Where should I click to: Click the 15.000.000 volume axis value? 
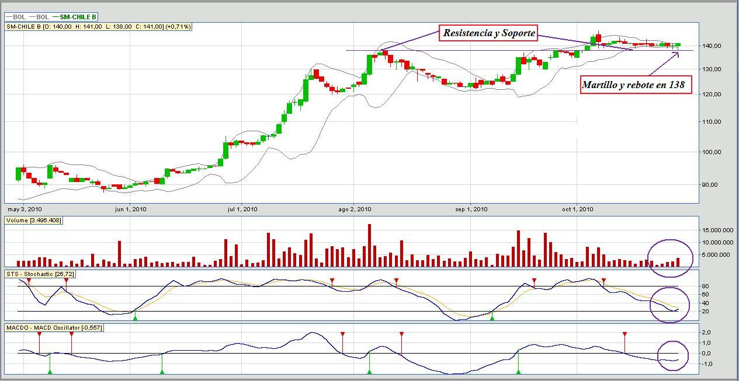click(717, 230)
